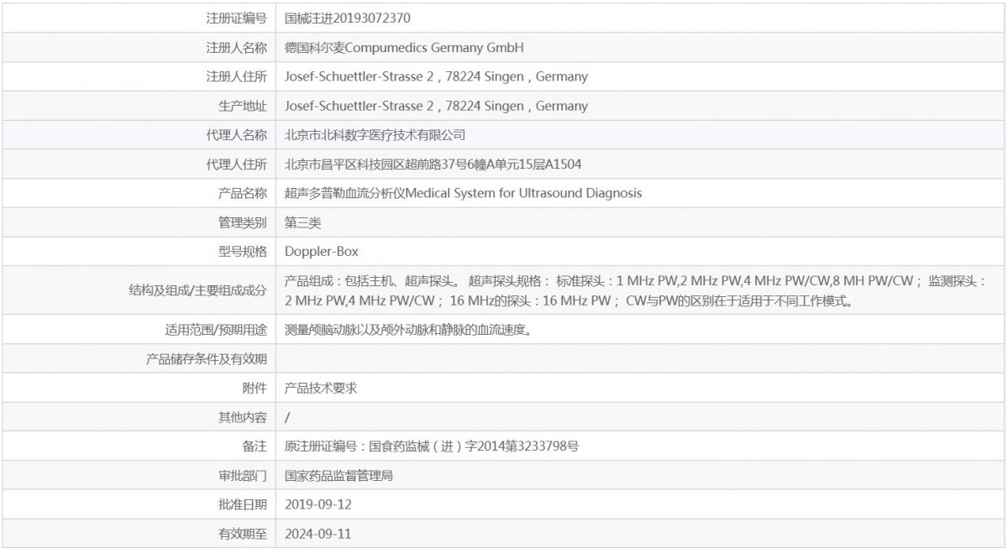Click the 产品名称 label
Image resolution: width=1008 pixels, height=548 pixels.
(243, 193)
